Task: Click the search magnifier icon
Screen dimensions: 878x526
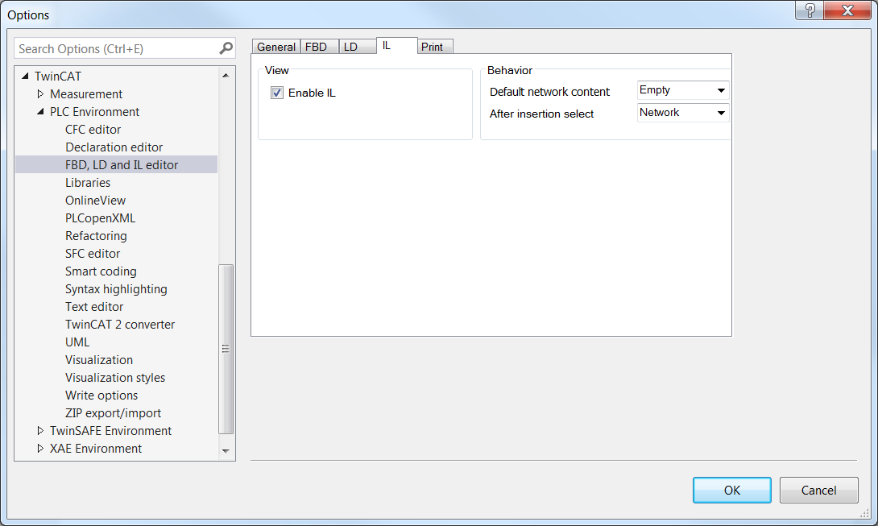Action: coord(226,48)
